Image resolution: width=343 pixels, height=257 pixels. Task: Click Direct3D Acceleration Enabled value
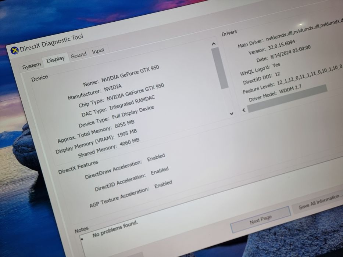pos(160,171)
